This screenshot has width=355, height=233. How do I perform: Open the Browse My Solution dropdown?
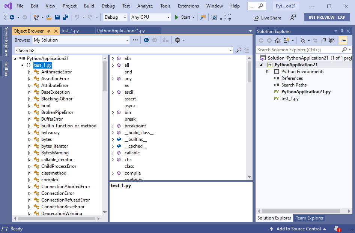coord(81,40)
